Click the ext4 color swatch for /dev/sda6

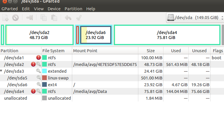(x=44, y=84)
